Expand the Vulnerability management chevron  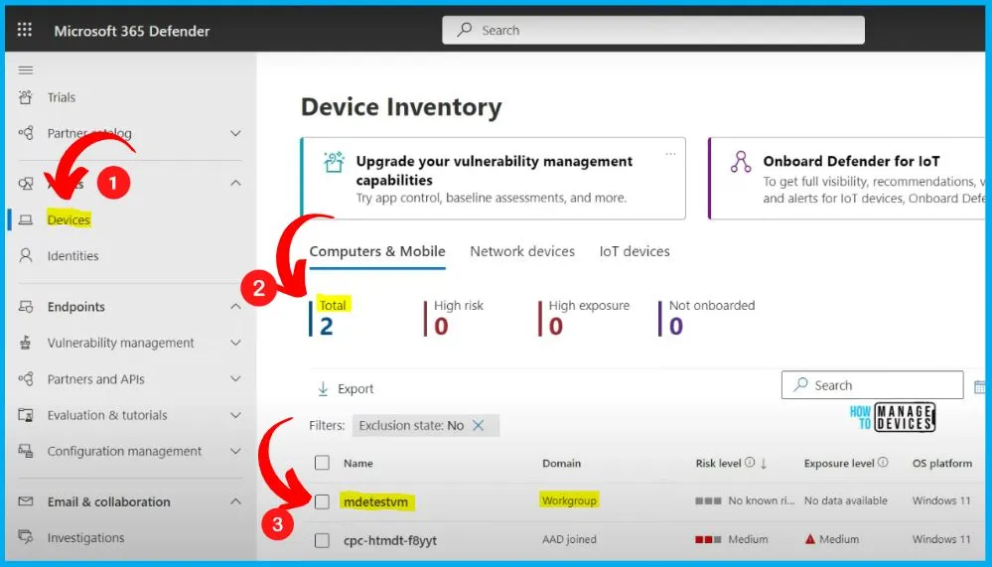[x=235, y=343]
